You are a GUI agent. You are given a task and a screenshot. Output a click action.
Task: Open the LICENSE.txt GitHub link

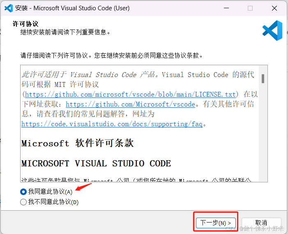(130, 94)
